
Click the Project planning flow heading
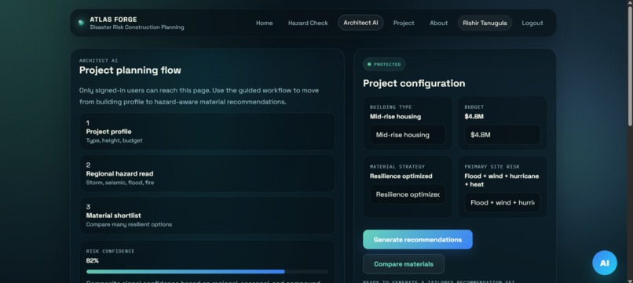130,70
